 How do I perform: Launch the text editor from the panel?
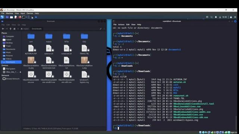(16, 17)
